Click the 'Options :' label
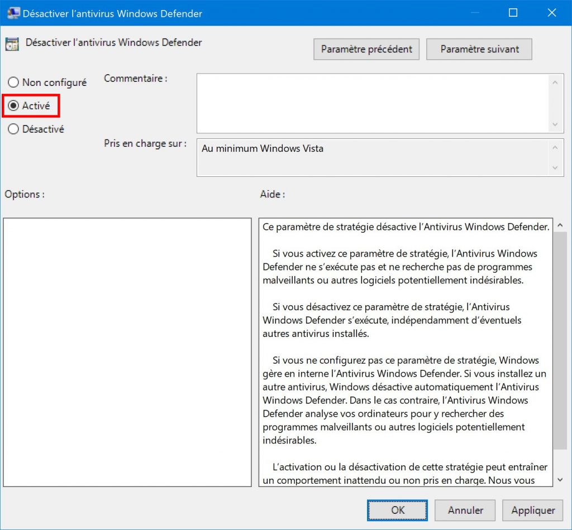 pyautogui.click(x=25, y=194)
